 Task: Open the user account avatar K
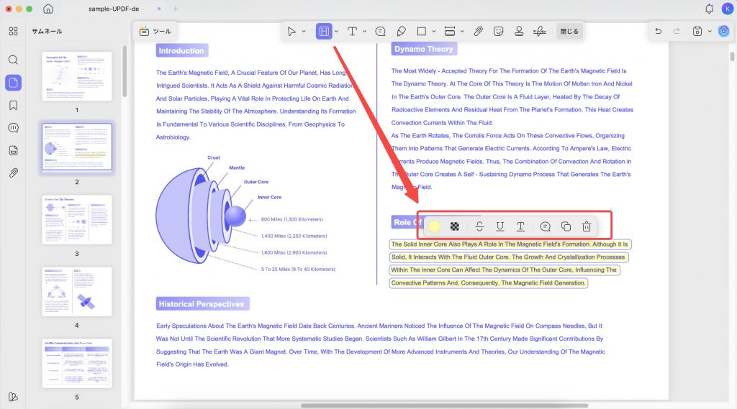(728, 9)
